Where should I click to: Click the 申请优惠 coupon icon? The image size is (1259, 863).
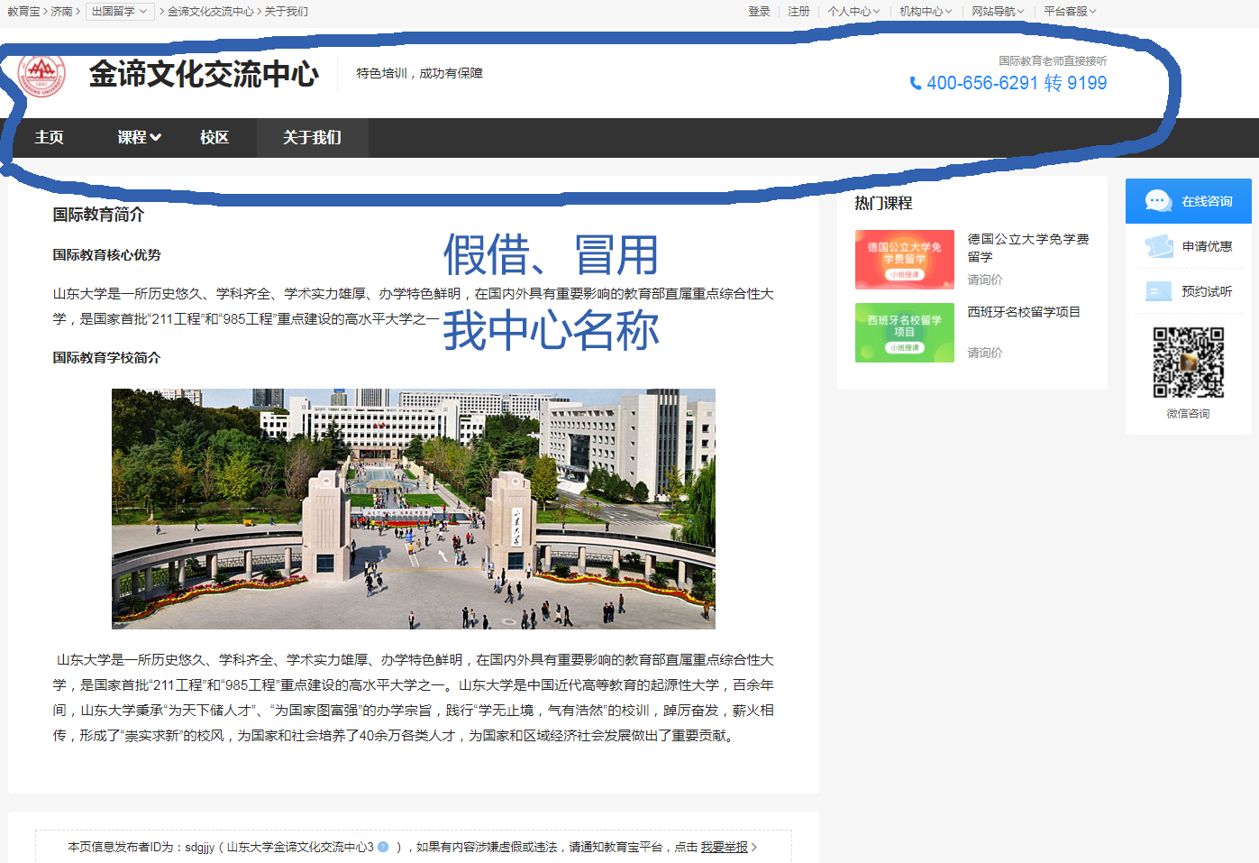point(1159,246)
